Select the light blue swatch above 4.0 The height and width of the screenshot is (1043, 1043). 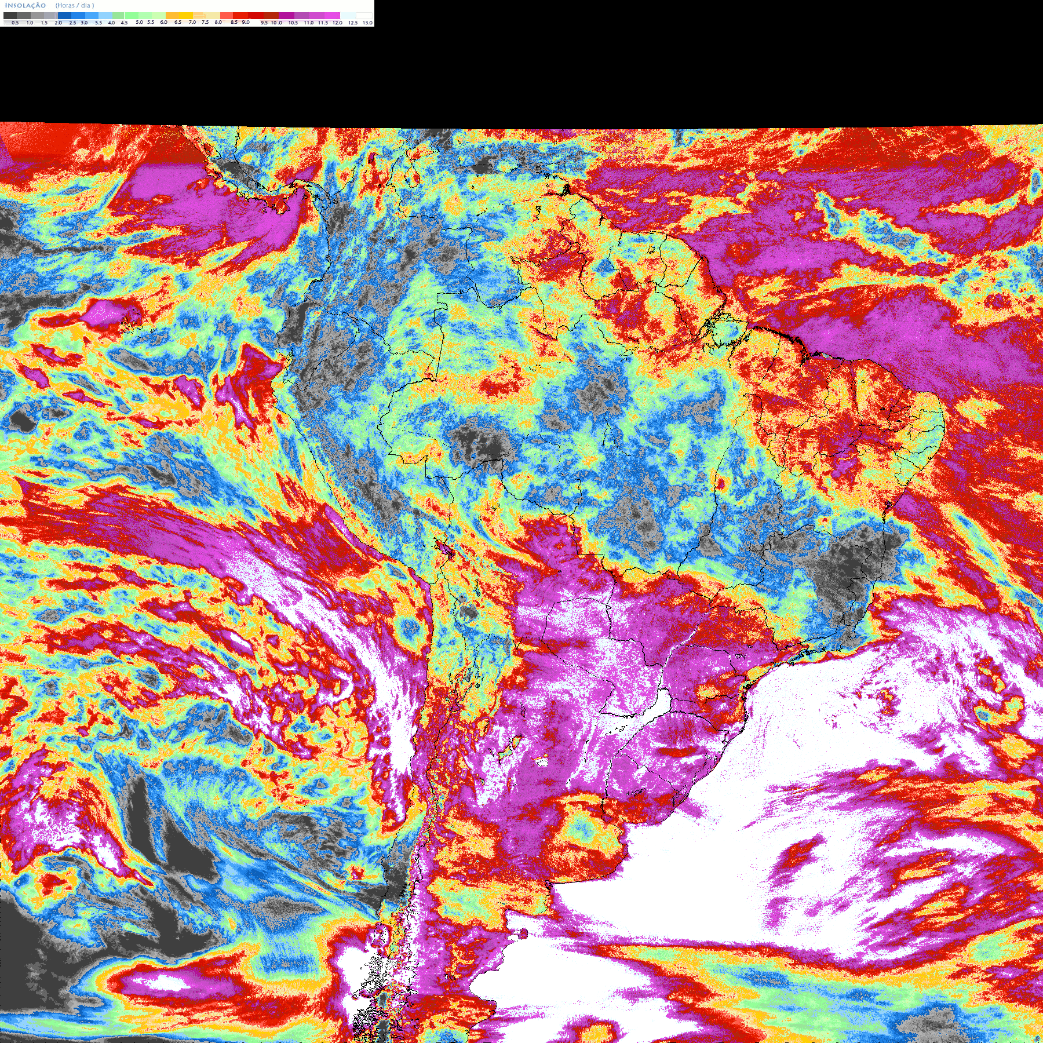pos(105,16)
